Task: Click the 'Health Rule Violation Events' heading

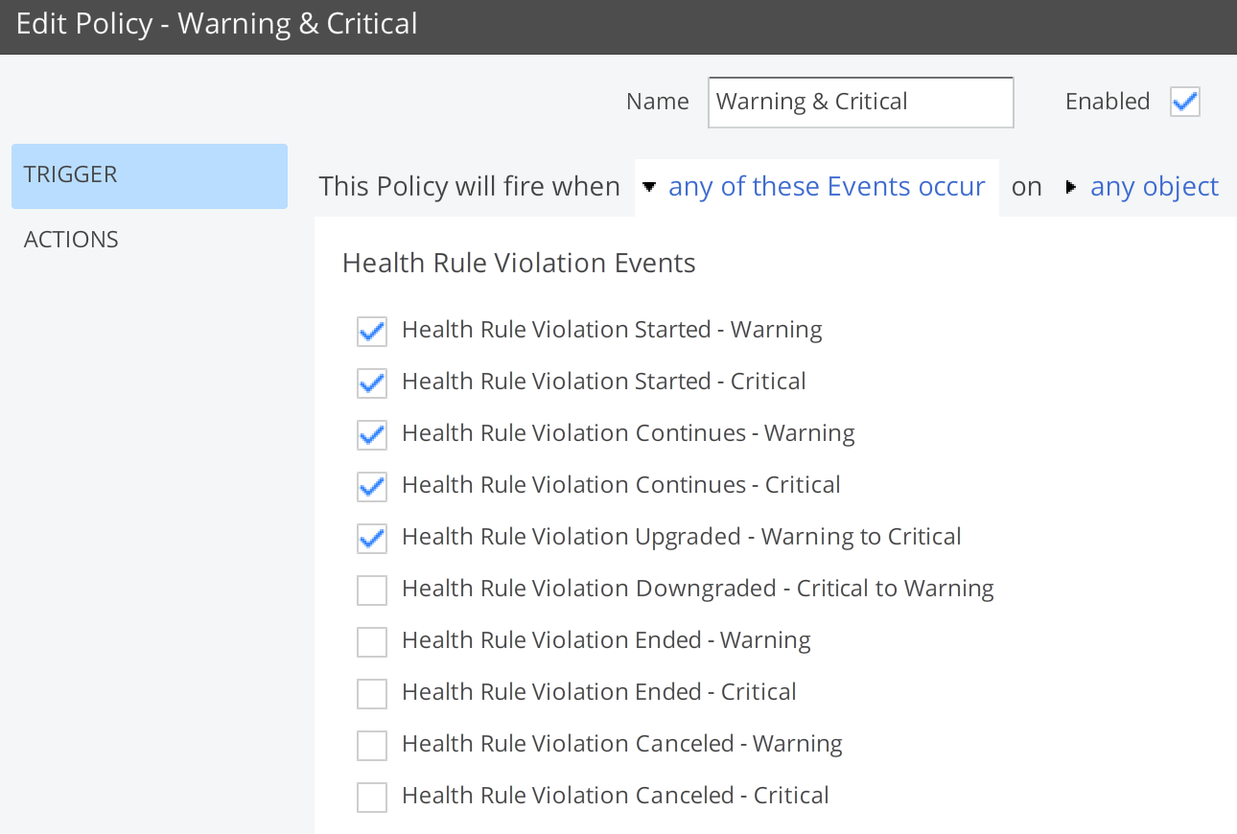Action: (519, 264)
